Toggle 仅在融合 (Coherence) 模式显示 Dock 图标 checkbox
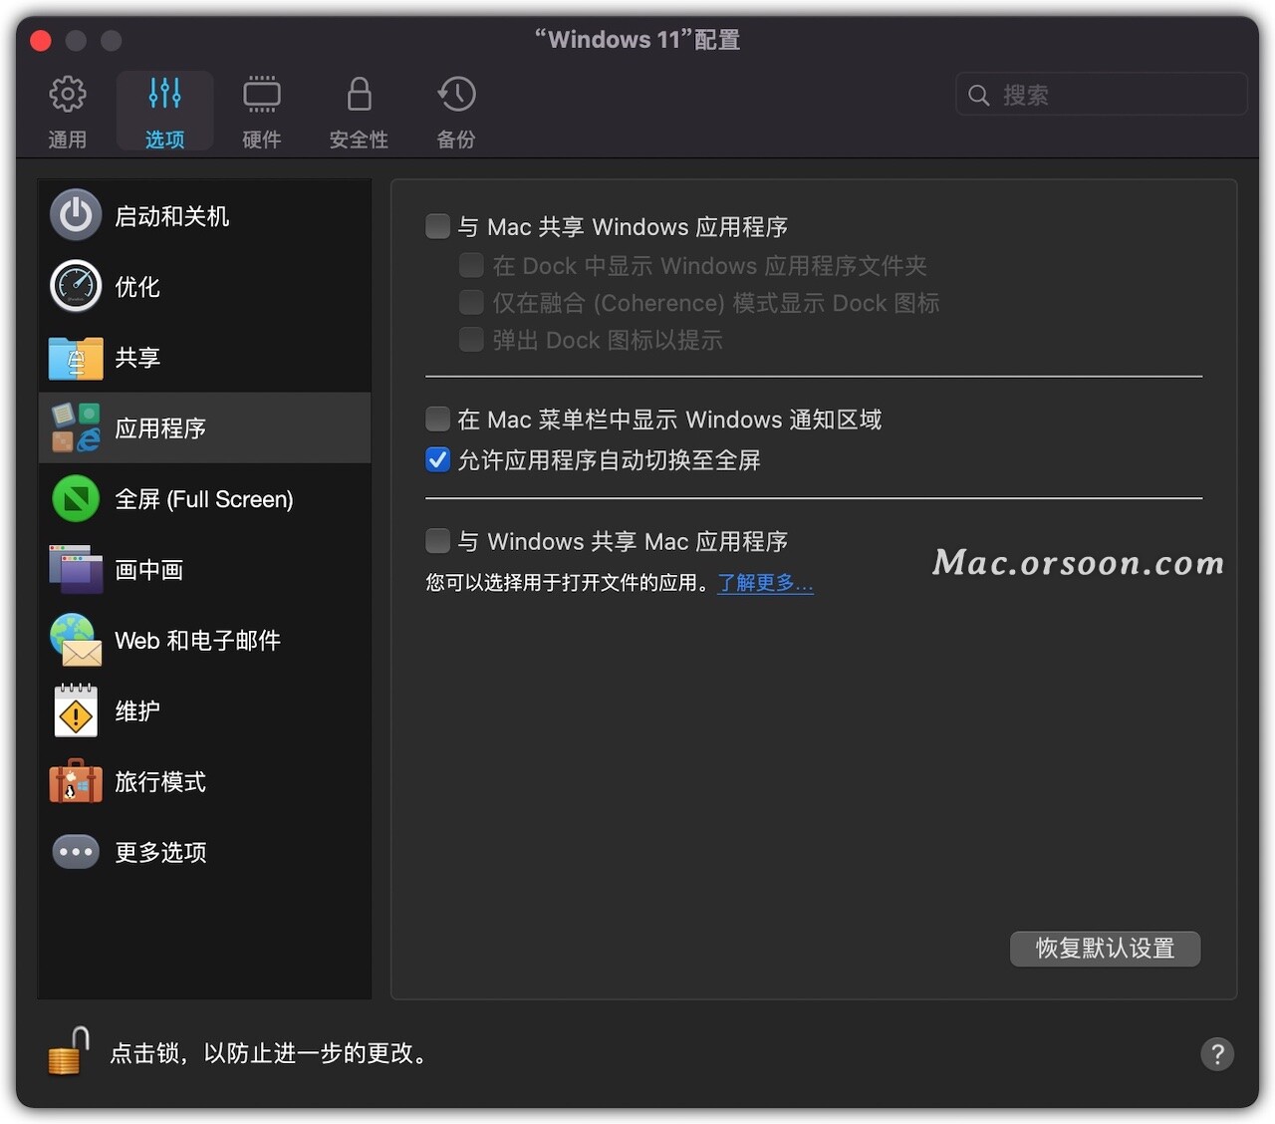Image resolution: width=1275 pixels, height=1124 pixels. (x=471, y=302)
